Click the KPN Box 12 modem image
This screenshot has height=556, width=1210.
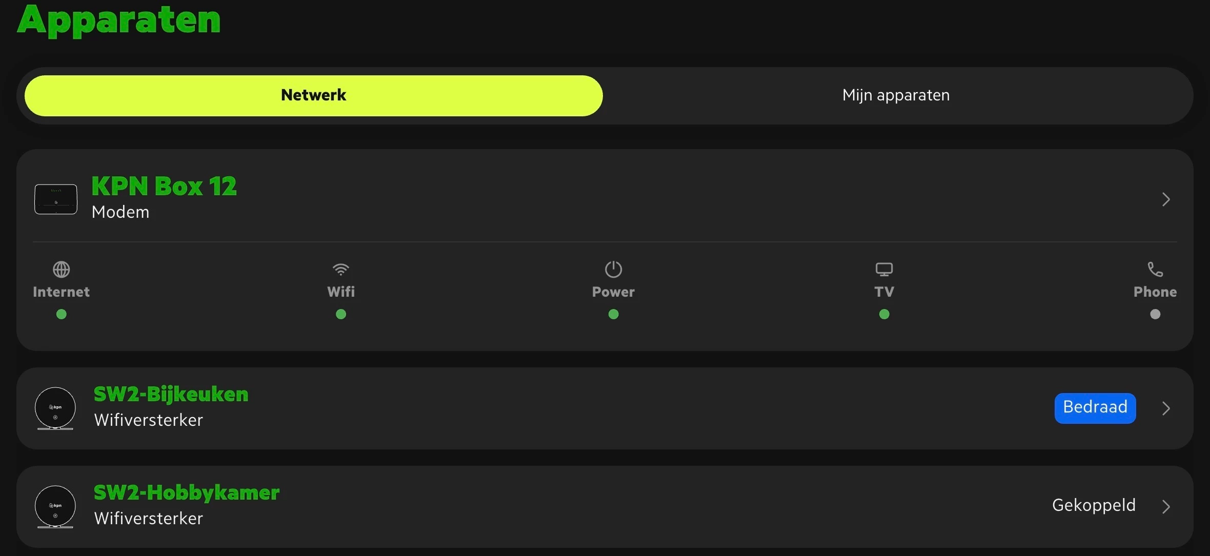click(x=56, y=199)
